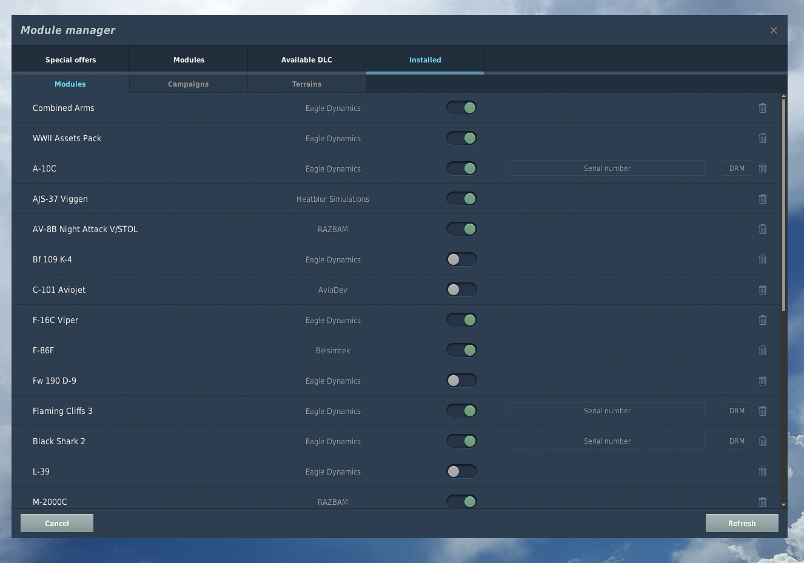The width and height of the screenshot is (804, 563).
Task: Close the Module manager window
Action: [774, 30]
